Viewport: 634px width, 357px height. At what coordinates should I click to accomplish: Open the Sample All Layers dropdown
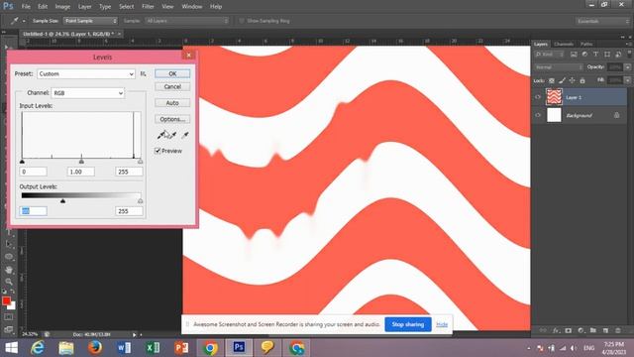[187, 21]
